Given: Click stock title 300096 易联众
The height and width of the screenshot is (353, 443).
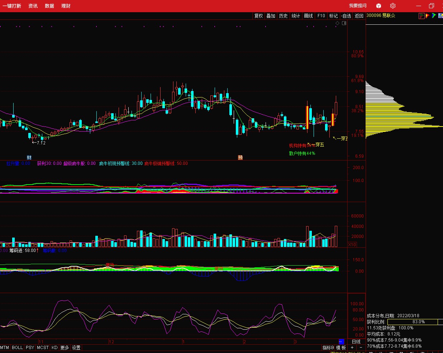Looking at the screenshot, I should (x=381, y=16).
